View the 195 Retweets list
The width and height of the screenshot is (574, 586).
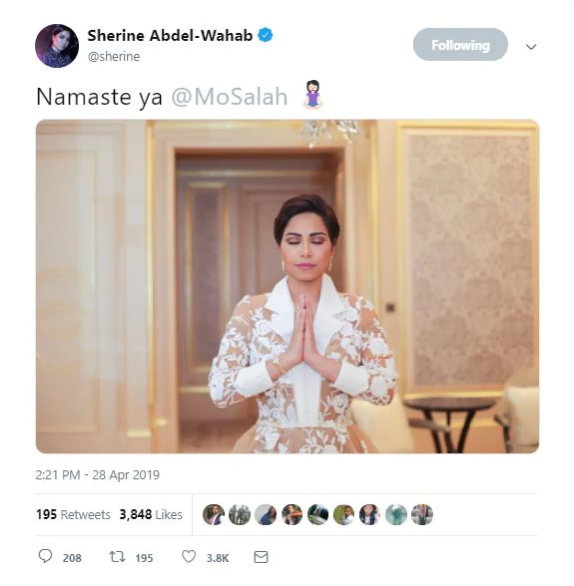(x=73, y=515)
